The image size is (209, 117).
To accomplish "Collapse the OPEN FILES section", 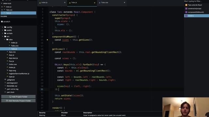I will 2,4.
